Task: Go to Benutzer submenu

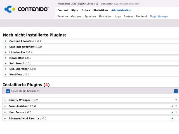Action: 63,16
